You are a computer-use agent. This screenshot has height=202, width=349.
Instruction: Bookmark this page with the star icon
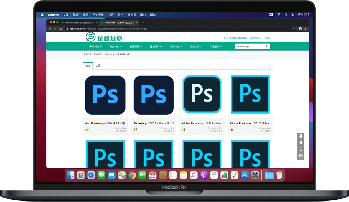click(x=294, y=29)
